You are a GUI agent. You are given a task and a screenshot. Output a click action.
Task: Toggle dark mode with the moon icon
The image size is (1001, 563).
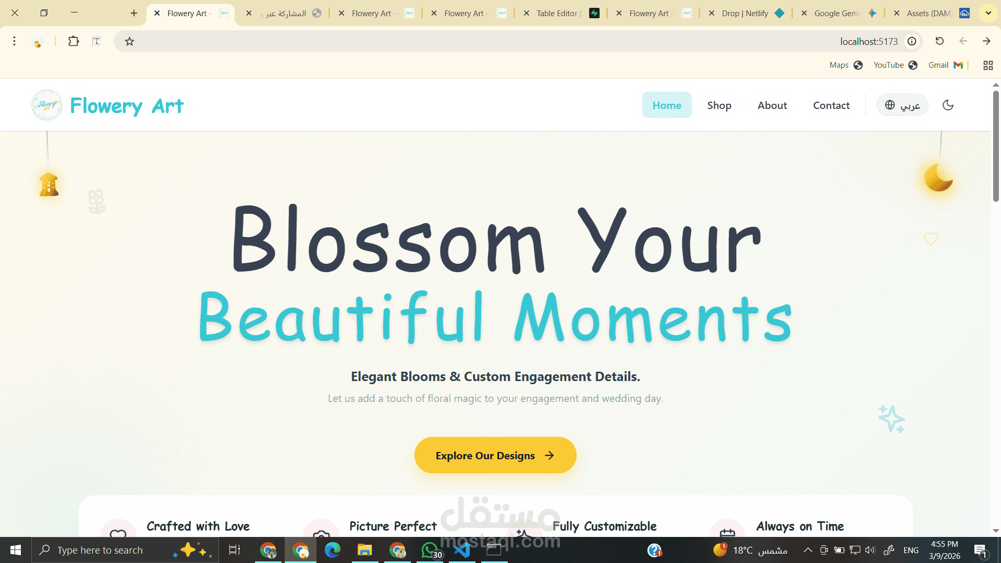(x=948, y=105)
